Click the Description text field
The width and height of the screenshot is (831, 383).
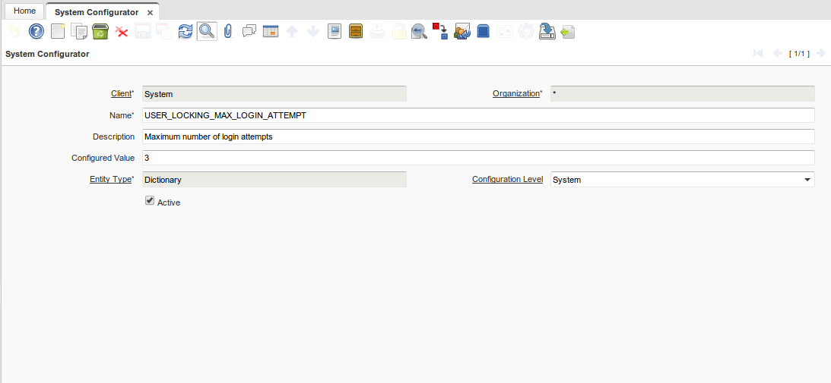(x=478, y=137)
